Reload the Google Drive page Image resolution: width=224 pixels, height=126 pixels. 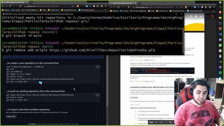pyautogui.click(x=118, y=7)
